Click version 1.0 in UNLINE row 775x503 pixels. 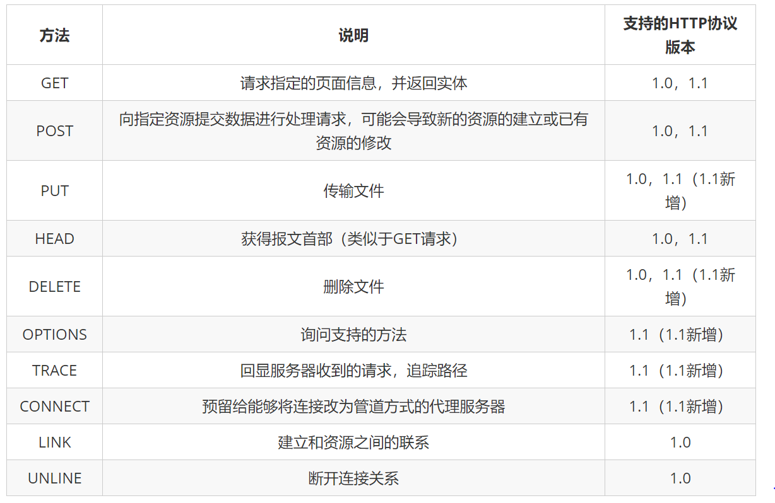[680, 478]
